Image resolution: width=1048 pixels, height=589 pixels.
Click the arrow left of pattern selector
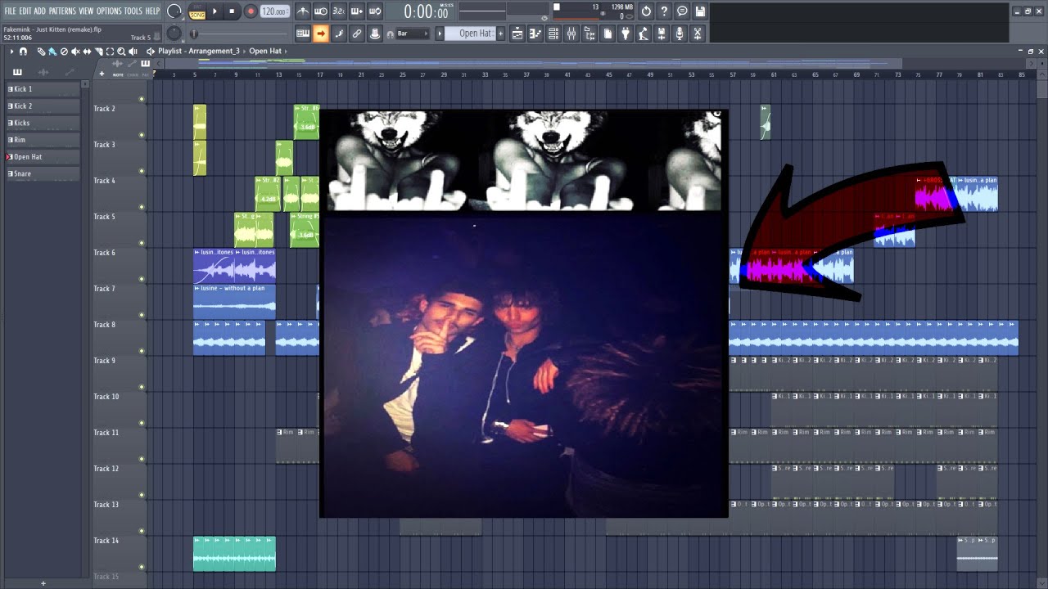point(440,34)
